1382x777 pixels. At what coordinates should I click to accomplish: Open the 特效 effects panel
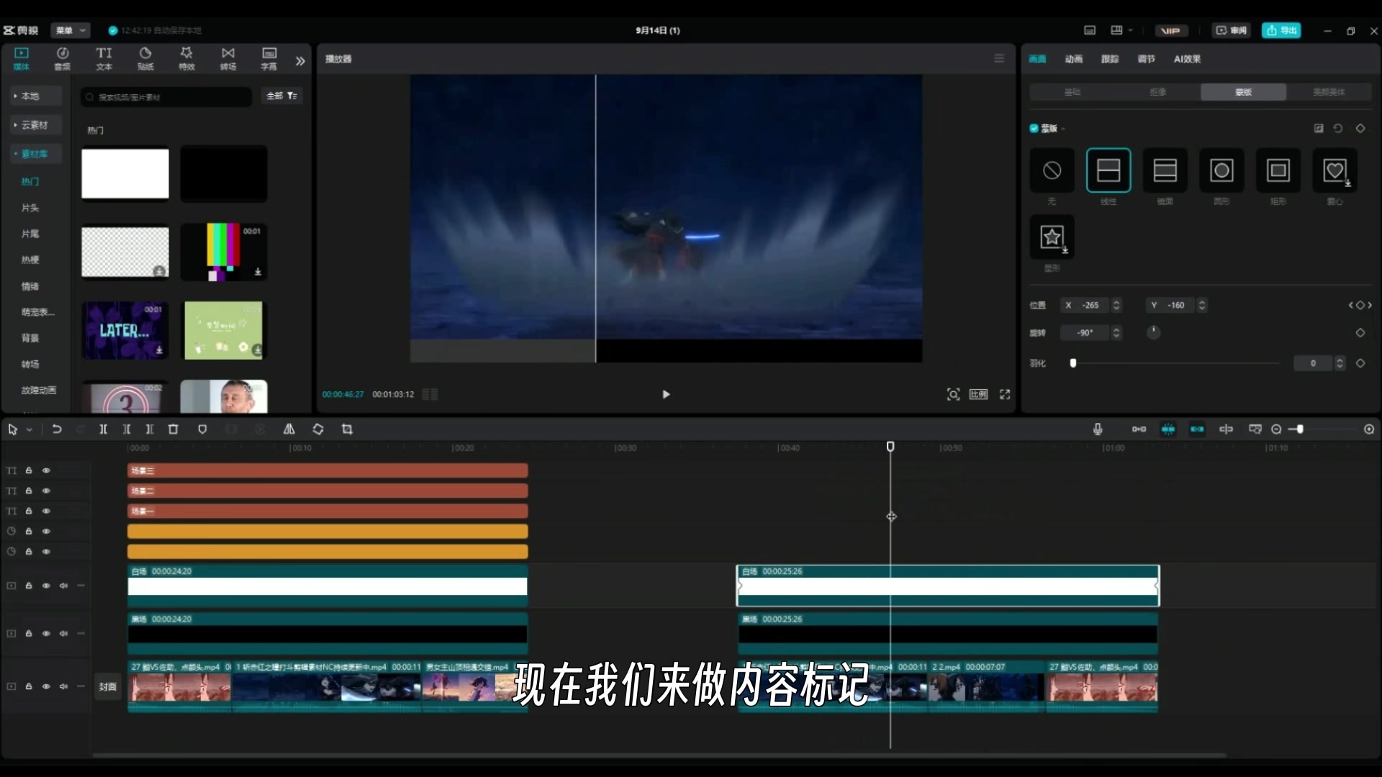(x=186, y=58)
